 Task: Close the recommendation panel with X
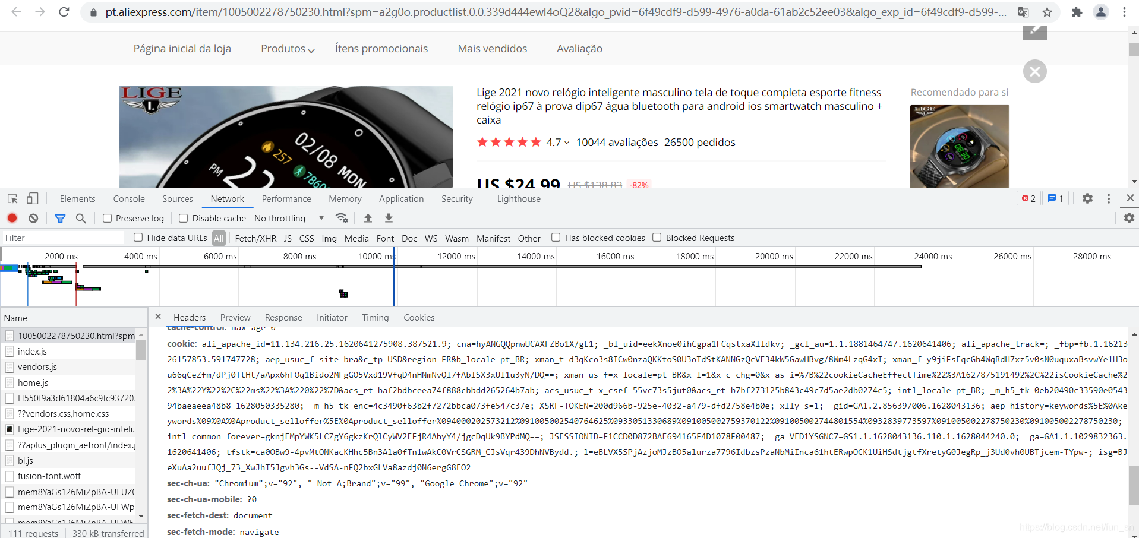point(1035,71)
